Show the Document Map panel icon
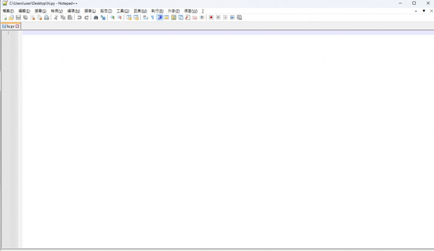This screenshot has height=251, width=434. pos(173,17)
